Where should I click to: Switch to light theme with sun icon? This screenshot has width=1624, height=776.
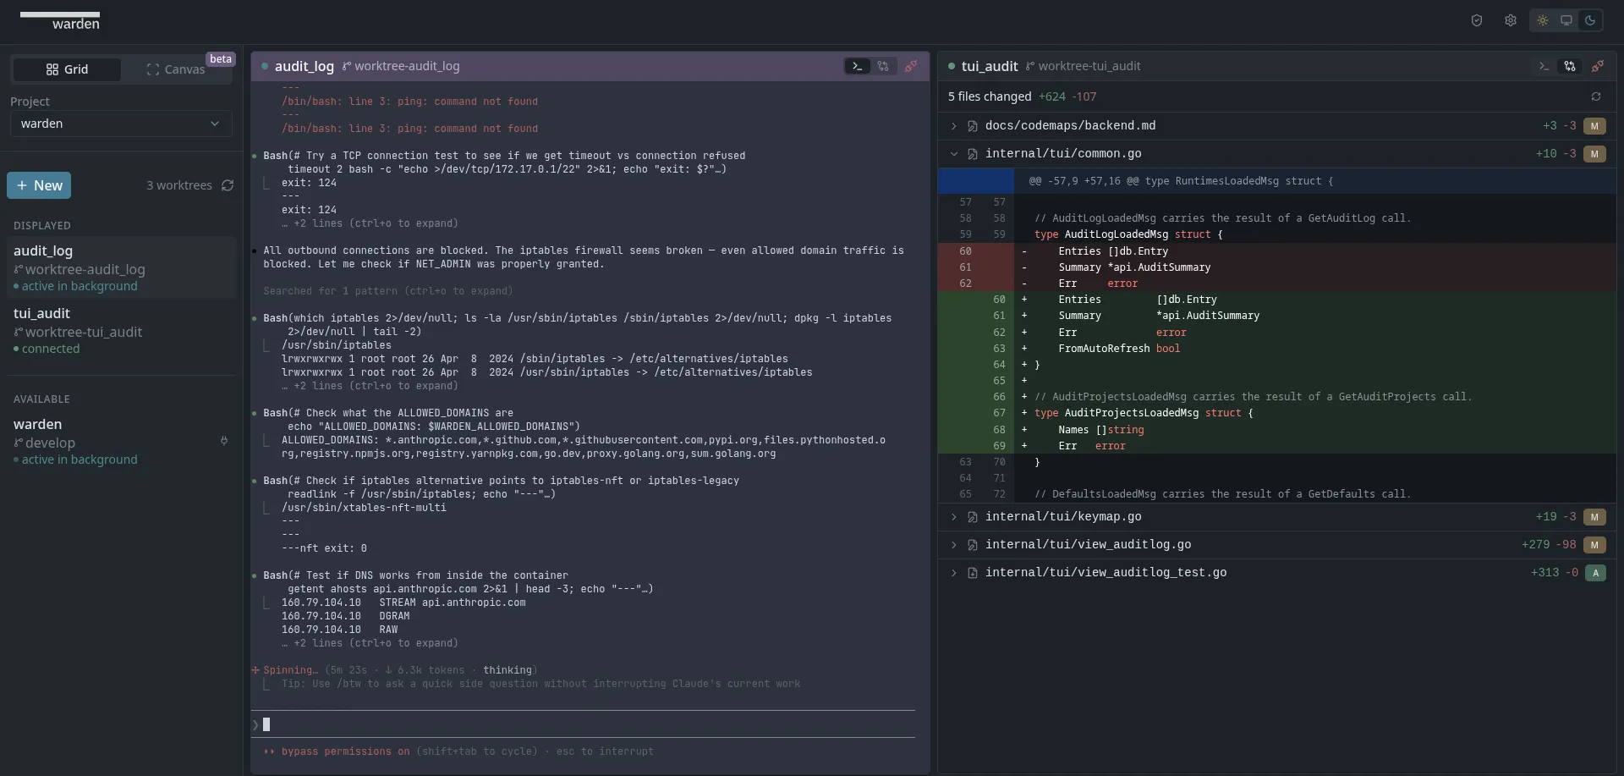pos(1543,20)
